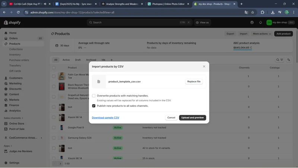
Task: Click Upload and preview button
Action: tap(192, 118)
